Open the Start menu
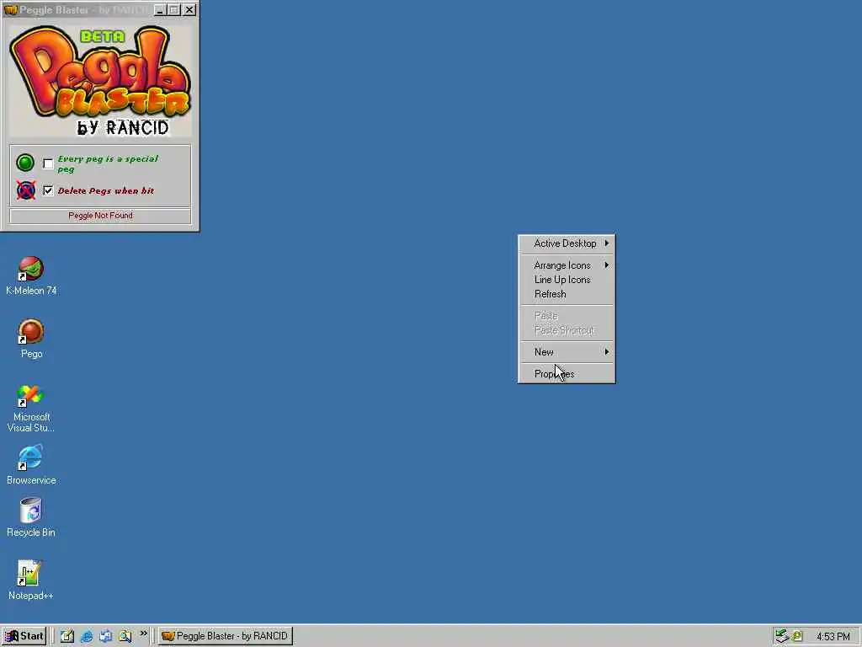Screen dimensions: 862x647 click(24, 636)
